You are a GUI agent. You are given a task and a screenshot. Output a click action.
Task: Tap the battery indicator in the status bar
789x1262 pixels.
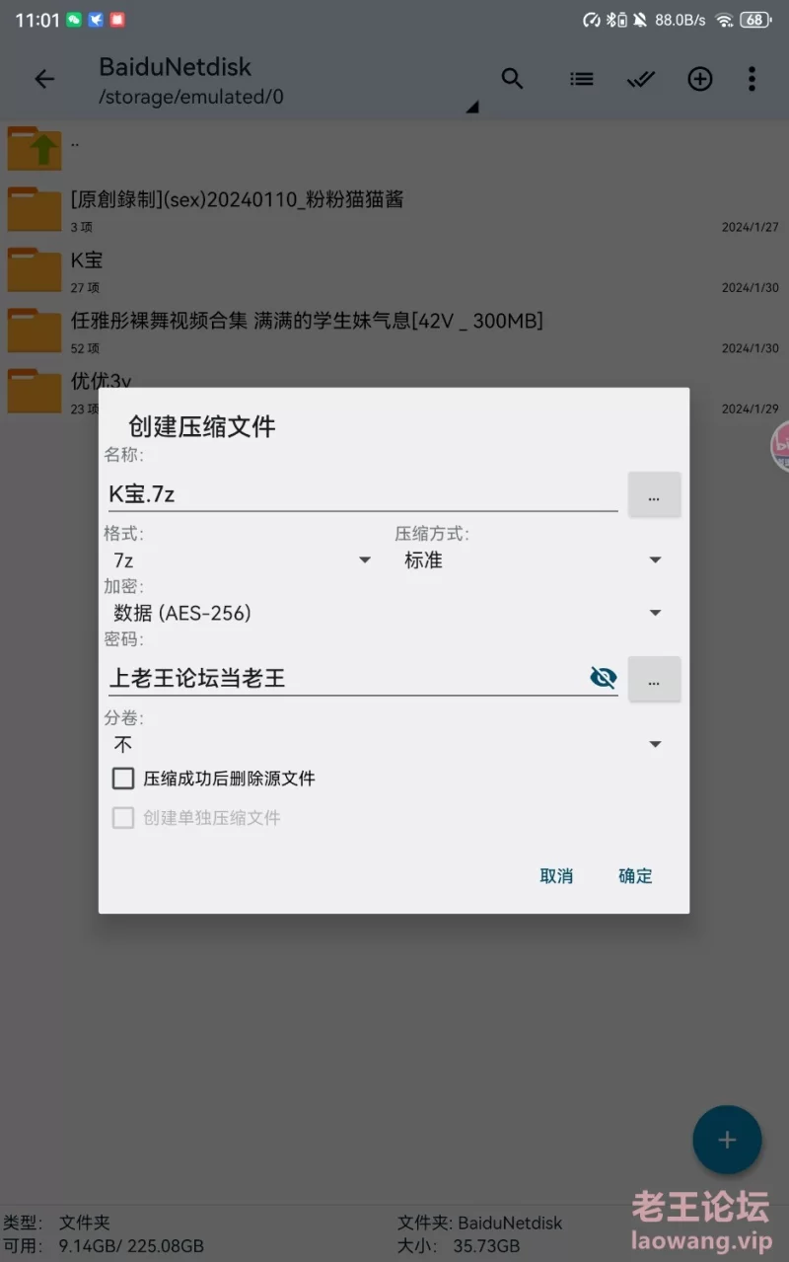pyautogui.click(x=755, y=20)
